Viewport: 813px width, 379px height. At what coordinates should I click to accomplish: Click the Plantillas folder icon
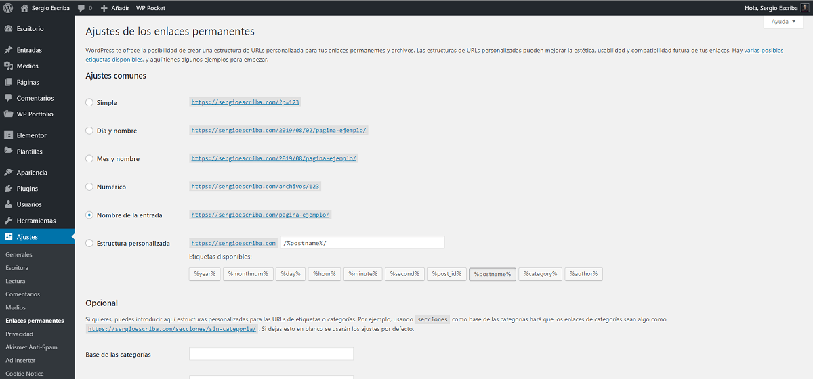tap(8, 152)
